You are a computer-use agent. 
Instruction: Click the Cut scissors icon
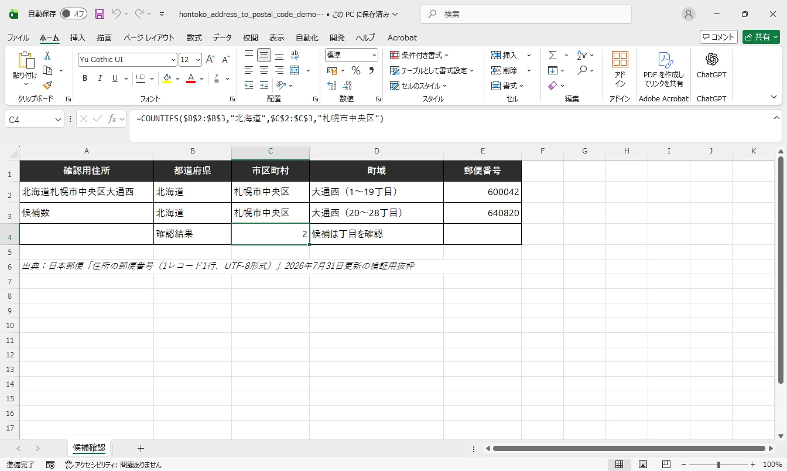point(47,55)
